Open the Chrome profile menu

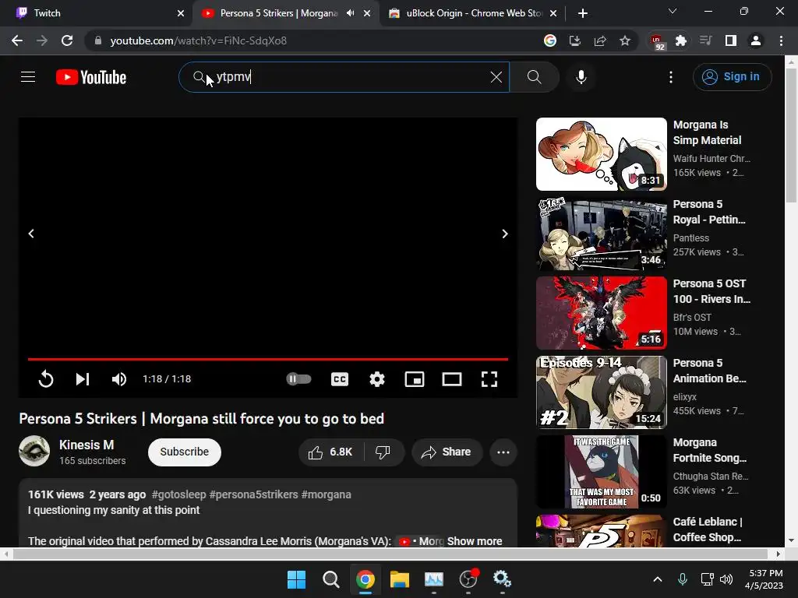click(x=756, y=40)
